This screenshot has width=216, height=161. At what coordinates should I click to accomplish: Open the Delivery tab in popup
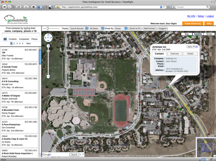[x=175, y=54]
